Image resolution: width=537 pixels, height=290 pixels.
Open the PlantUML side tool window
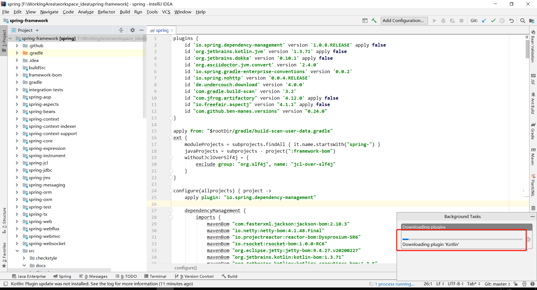coord(533,185)
